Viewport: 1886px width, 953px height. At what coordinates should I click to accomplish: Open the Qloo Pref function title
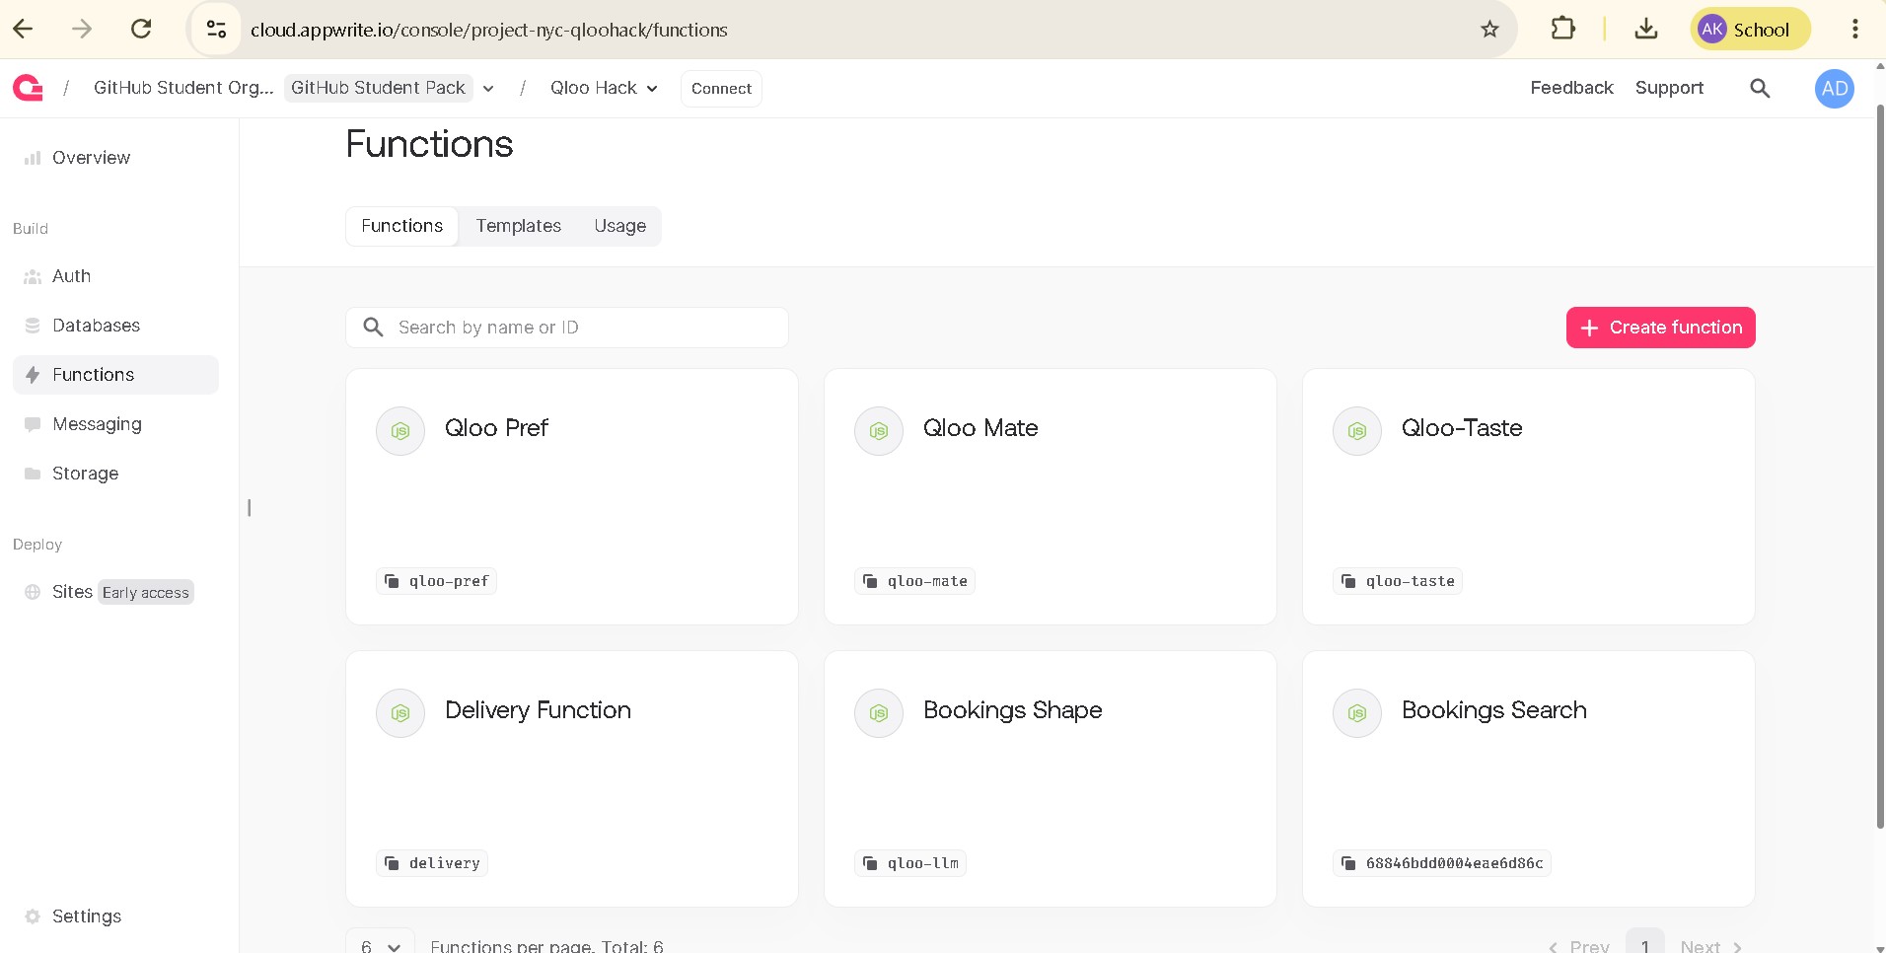pyautogui.click(x=496, y=428)
